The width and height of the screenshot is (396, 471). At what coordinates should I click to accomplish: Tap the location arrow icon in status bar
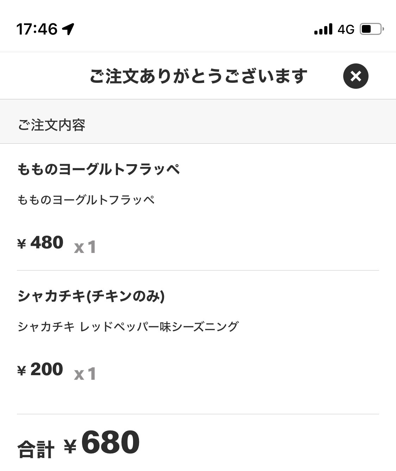pyautogui.click(x=68, y=29)
